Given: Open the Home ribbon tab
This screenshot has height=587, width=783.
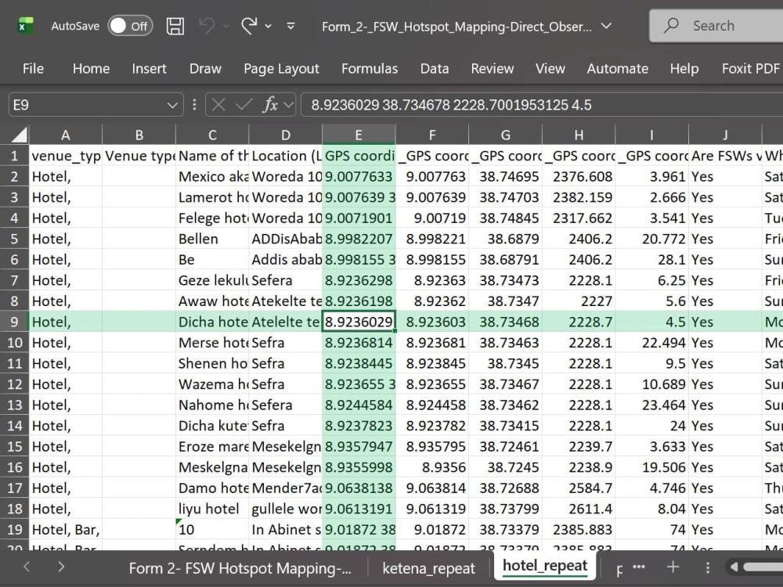Looking at the screenshot, I should pyautogui.click(x=91, y=68).
